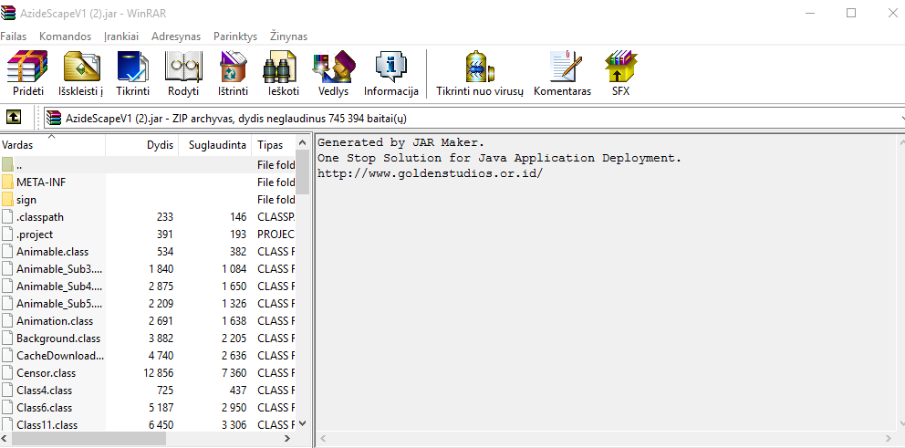Click the 7 360 compressed size value
Image resolution: width=905 pixels, height=448 pixels.
233,373
